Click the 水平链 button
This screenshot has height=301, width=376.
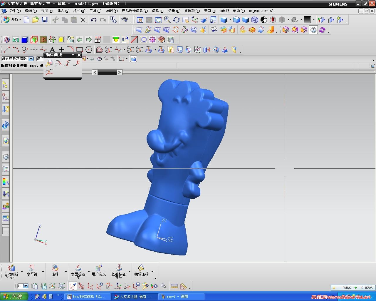click(32, 270)
